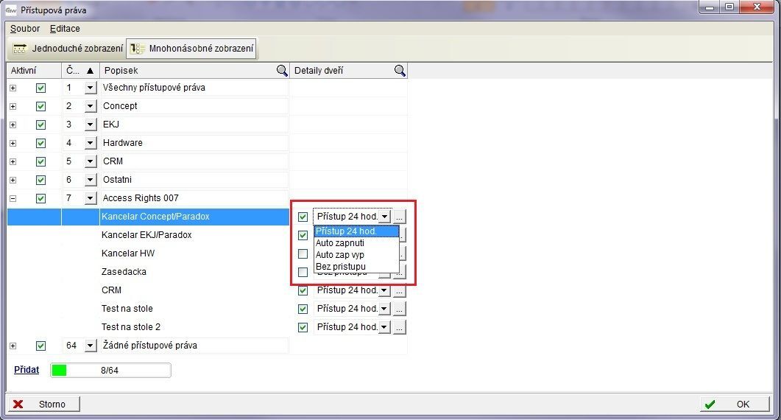Screen dimensions: 781x420
Task: Click the Jednoduché zobrazení view icon
Action: 20,49
